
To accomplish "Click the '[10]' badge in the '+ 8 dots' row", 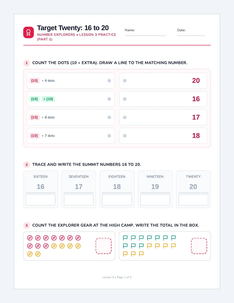I will 34,117.
